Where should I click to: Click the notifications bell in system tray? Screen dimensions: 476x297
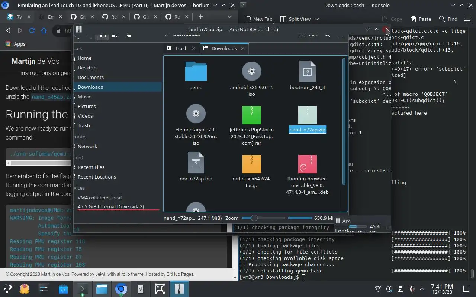point(378,289)
